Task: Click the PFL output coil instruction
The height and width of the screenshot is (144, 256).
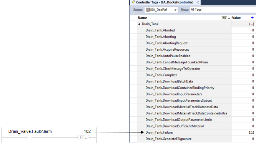Action: (83, 137)
